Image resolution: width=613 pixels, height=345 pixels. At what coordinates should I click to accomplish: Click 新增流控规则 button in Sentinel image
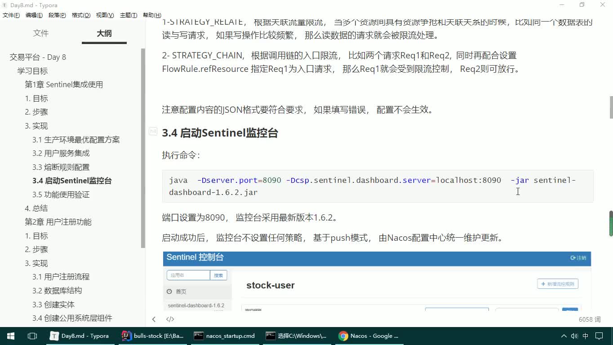(x=558, y=284)
